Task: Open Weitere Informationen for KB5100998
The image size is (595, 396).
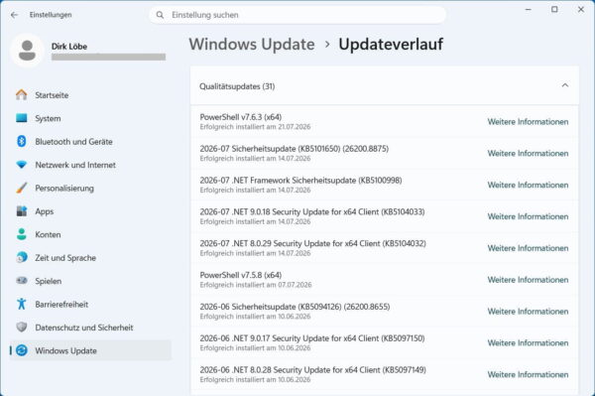Action: [x=528, y=185]
